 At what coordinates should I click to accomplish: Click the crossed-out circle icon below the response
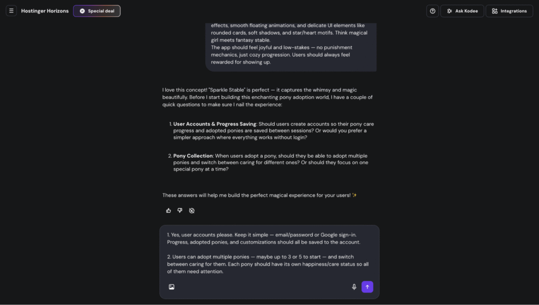pyautogui.click(x=192, y=210)
